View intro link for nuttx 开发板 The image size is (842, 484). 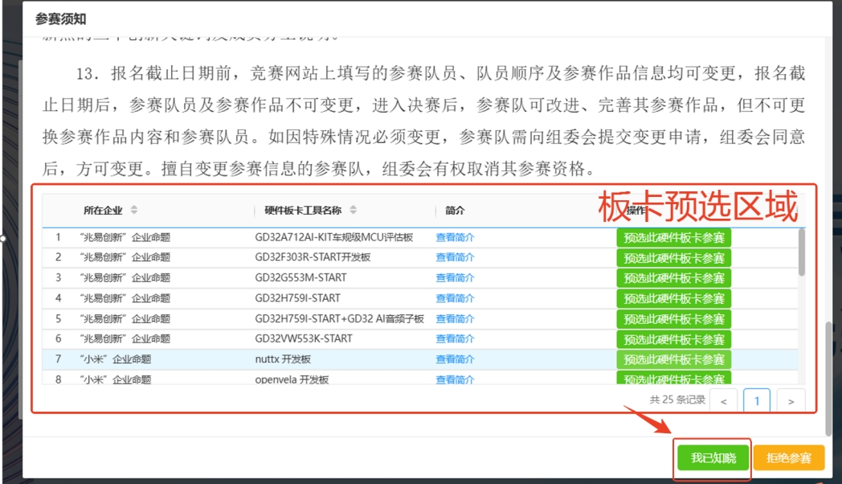point(455,359)
